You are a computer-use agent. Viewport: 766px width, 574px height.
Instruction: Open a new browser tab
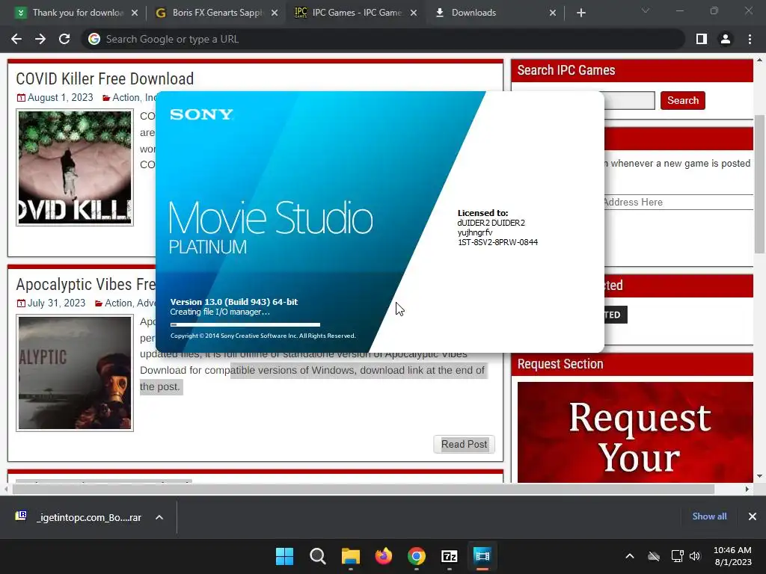[580, 13]
